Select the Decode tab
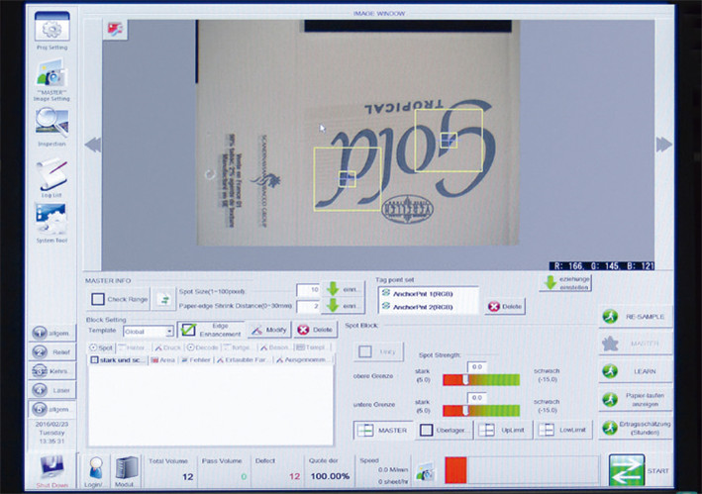 pos(202,347)
